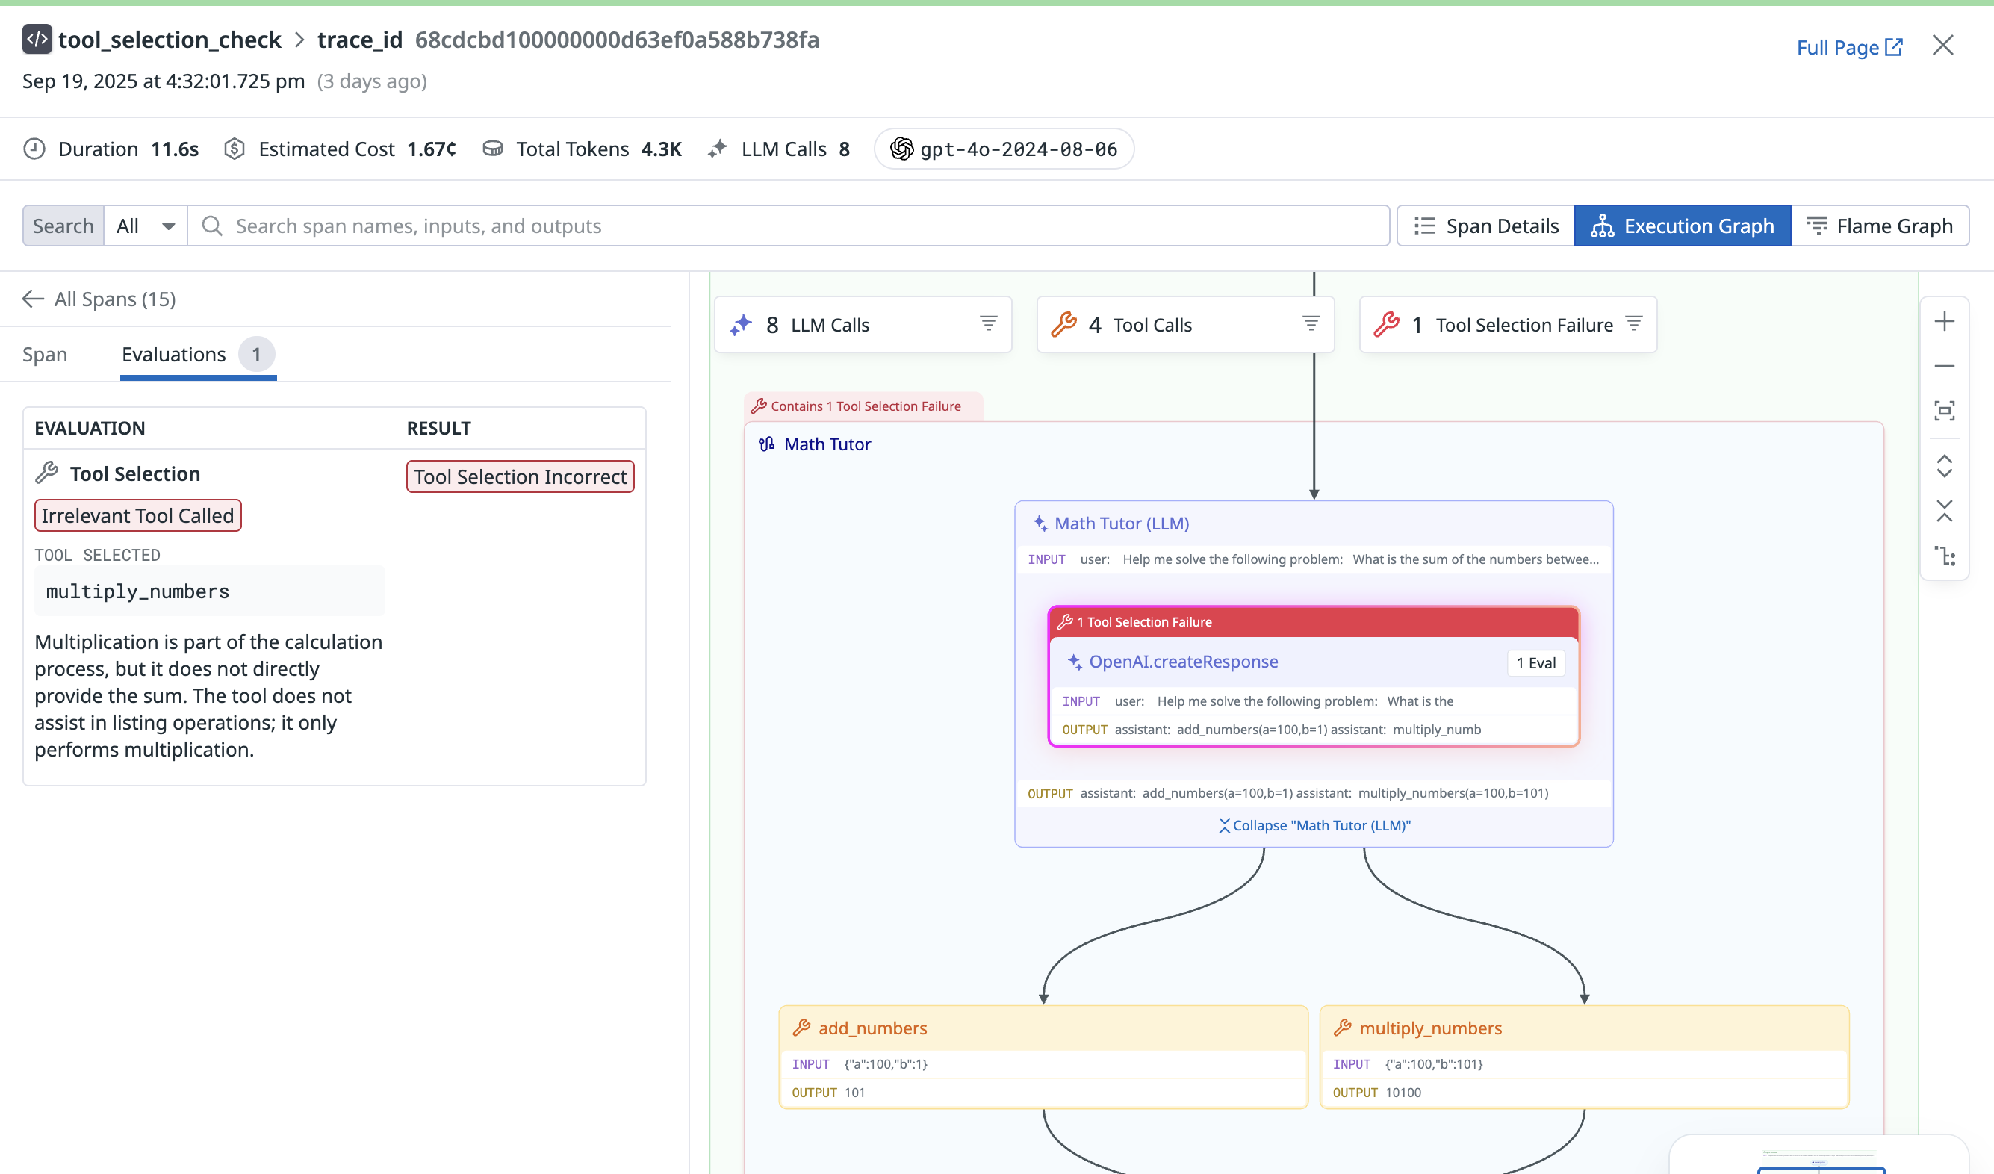
Task: Focus the span search input field
Action: [788, 226]
